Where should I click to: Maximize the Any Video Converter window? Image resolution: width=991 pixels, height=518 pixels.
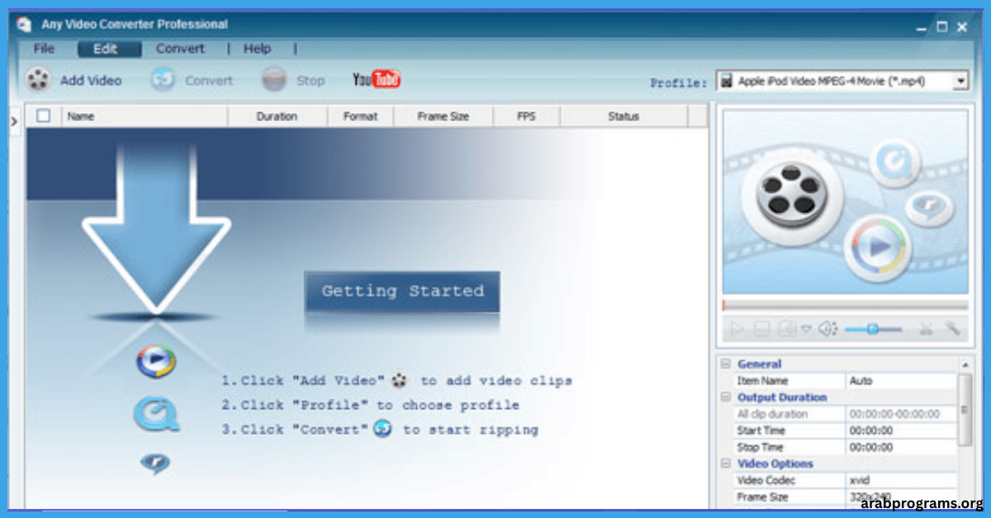tap(942, 27)
